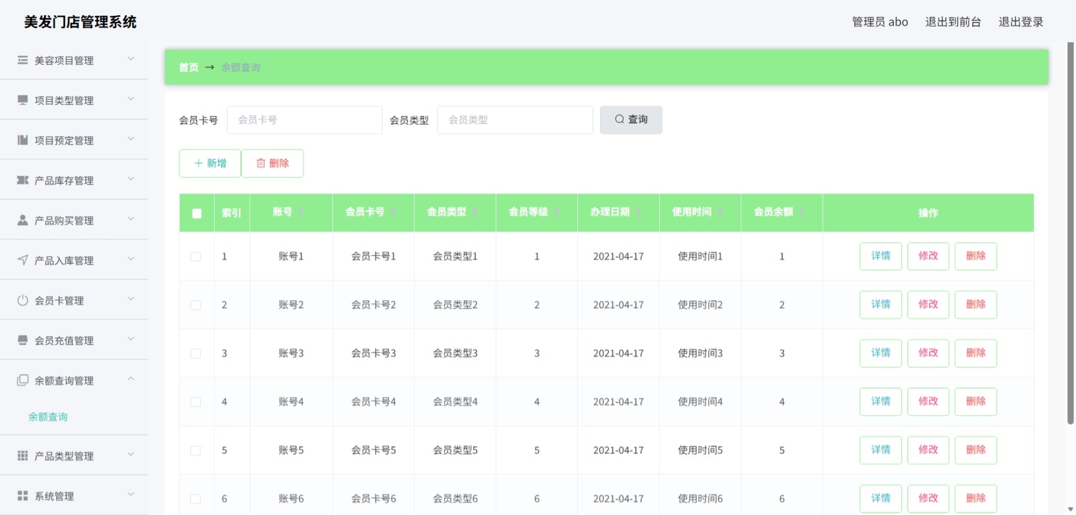Click the 索引 column header

(x=231, y=213)
